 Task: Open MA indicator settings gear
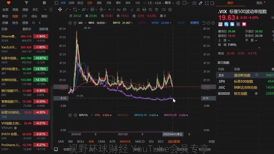coord(70,23)
